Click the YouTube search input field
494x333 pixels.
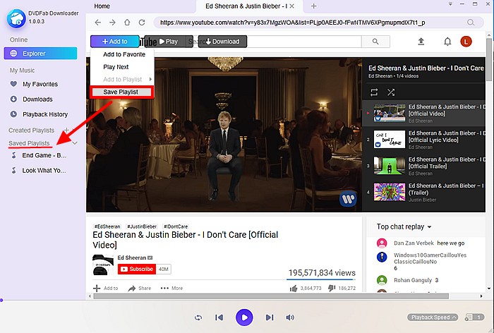click(x=304, y=41)
